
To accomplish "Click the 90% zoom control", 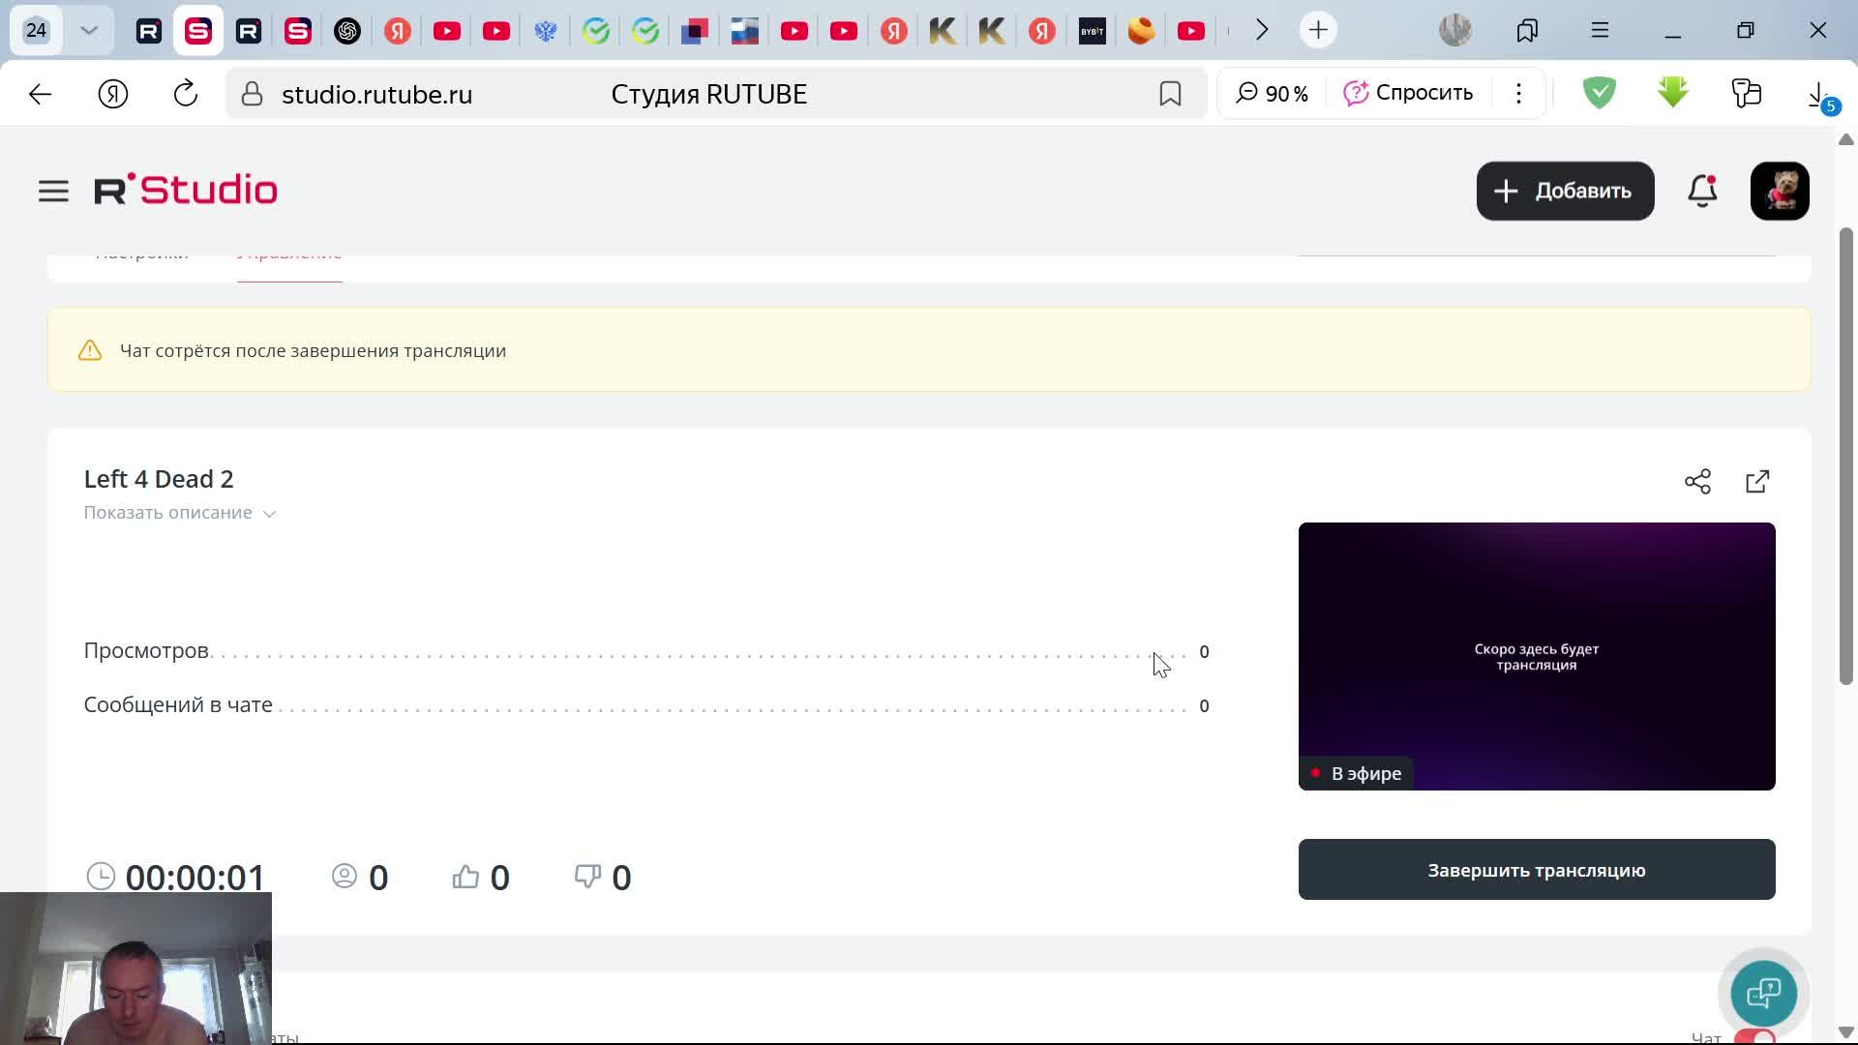I will coord(1273,94).
